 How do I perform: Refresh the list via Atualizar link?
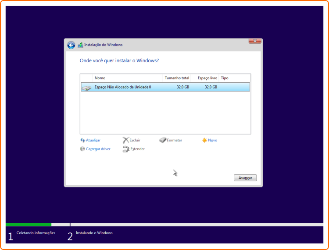point(93,140)
